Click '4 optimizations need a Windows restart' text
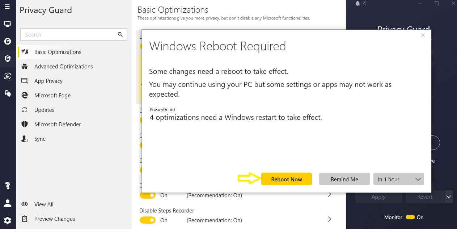 [x=236, y=118]
